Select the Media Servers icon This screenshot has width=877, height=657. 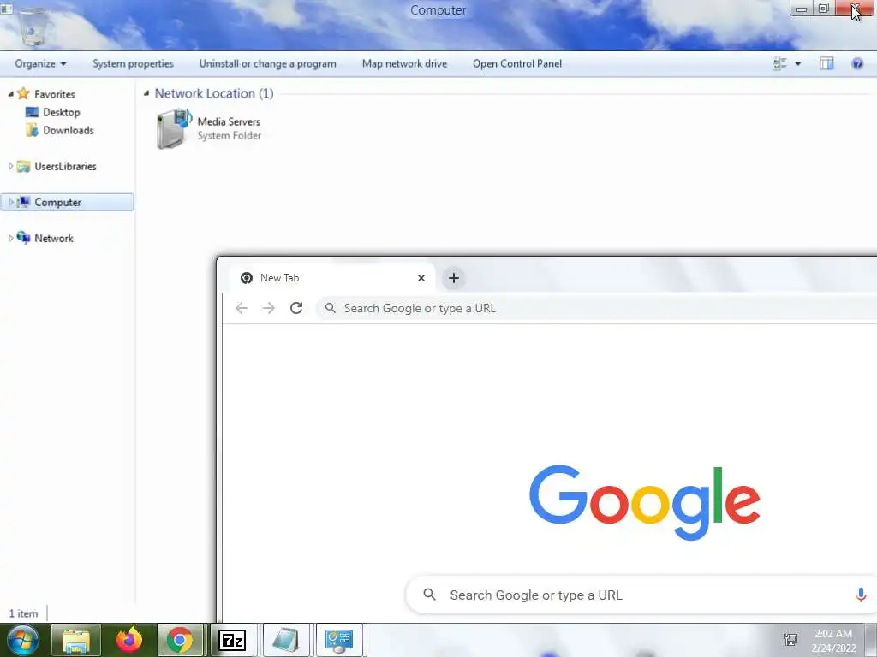pos(173,129)
